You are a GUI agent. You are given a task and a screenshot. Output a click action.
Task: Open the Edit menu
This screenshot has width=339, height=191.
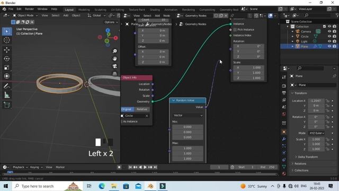tap(19, 9)
